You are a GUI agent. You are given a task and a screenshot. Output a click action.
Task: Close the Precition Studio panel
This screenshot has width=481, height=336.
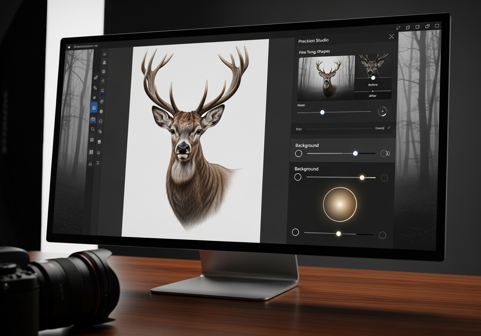click(392, 36)
